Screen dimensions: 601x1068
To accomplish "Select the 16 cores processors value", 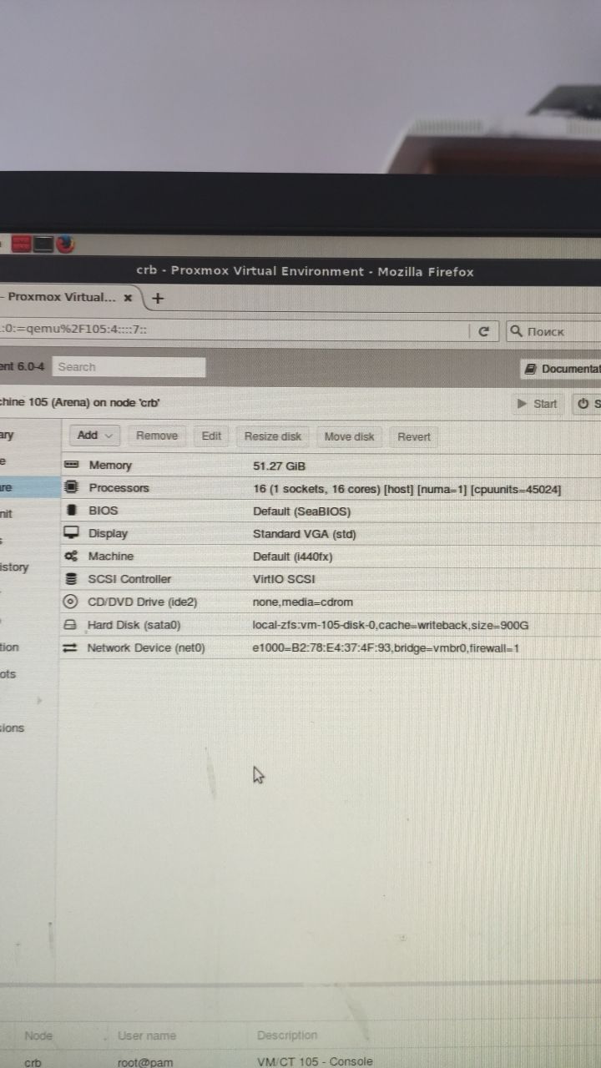I will pos(407,489).
